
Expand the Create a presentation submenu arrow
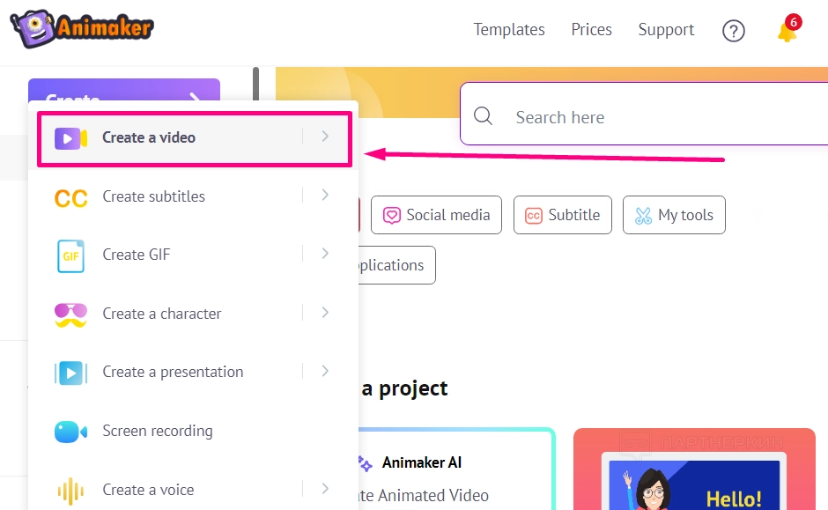(x=325, y=371)
